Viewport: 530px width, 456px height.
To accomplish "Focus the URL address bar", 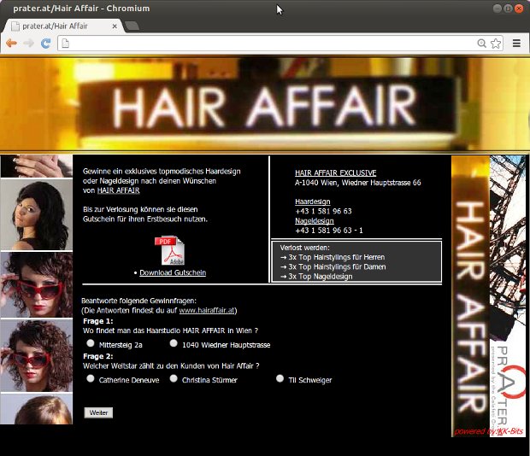I will (x=270, y=44).
